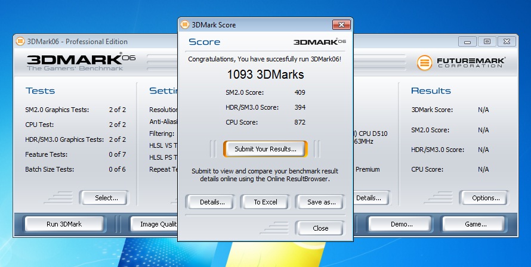The width and height of the screenshot is (531, 267).
Task: Click 'HDR/SM3.0 Score:' row in Results panel
Action: point(450,150)
